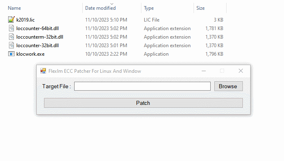Viewport: 284px width, 161px height.
Task: Click the loccounterm-32bit.dll file icon
Action: point(11,37)
